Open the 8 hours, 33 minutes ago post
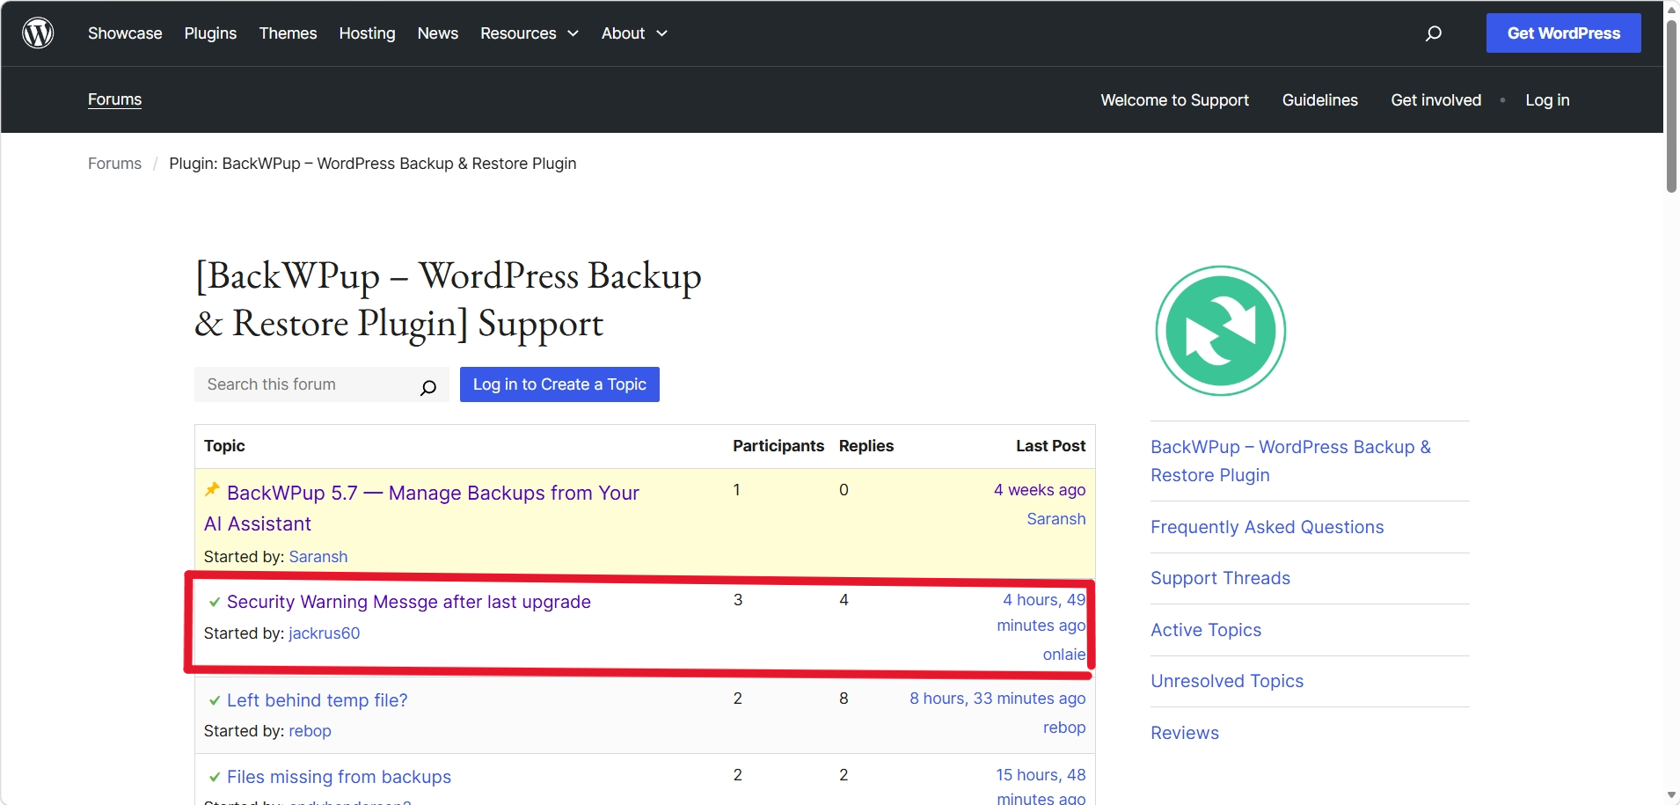Viewport: 1680px width, 805px height. tap(997, 699)
